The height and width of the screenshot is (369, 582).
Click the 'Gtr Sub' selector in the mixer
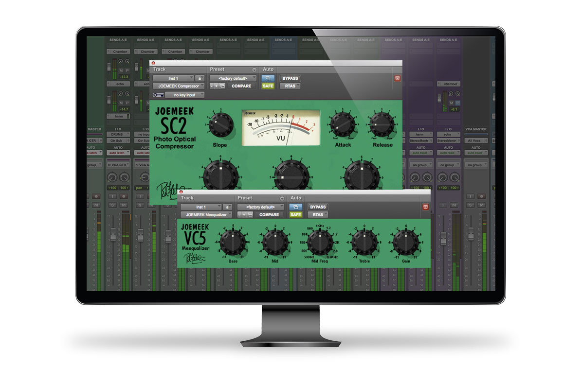point(118,141)
